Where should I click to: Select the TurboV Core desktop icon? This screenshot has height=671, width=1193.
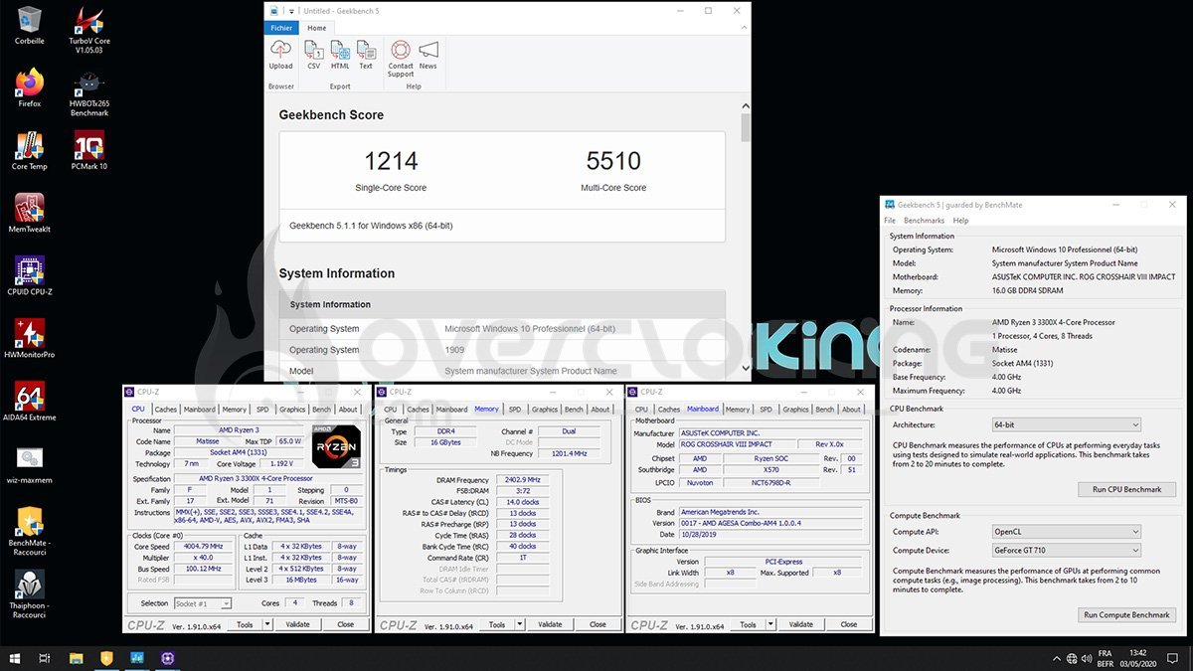coord(89,30)
